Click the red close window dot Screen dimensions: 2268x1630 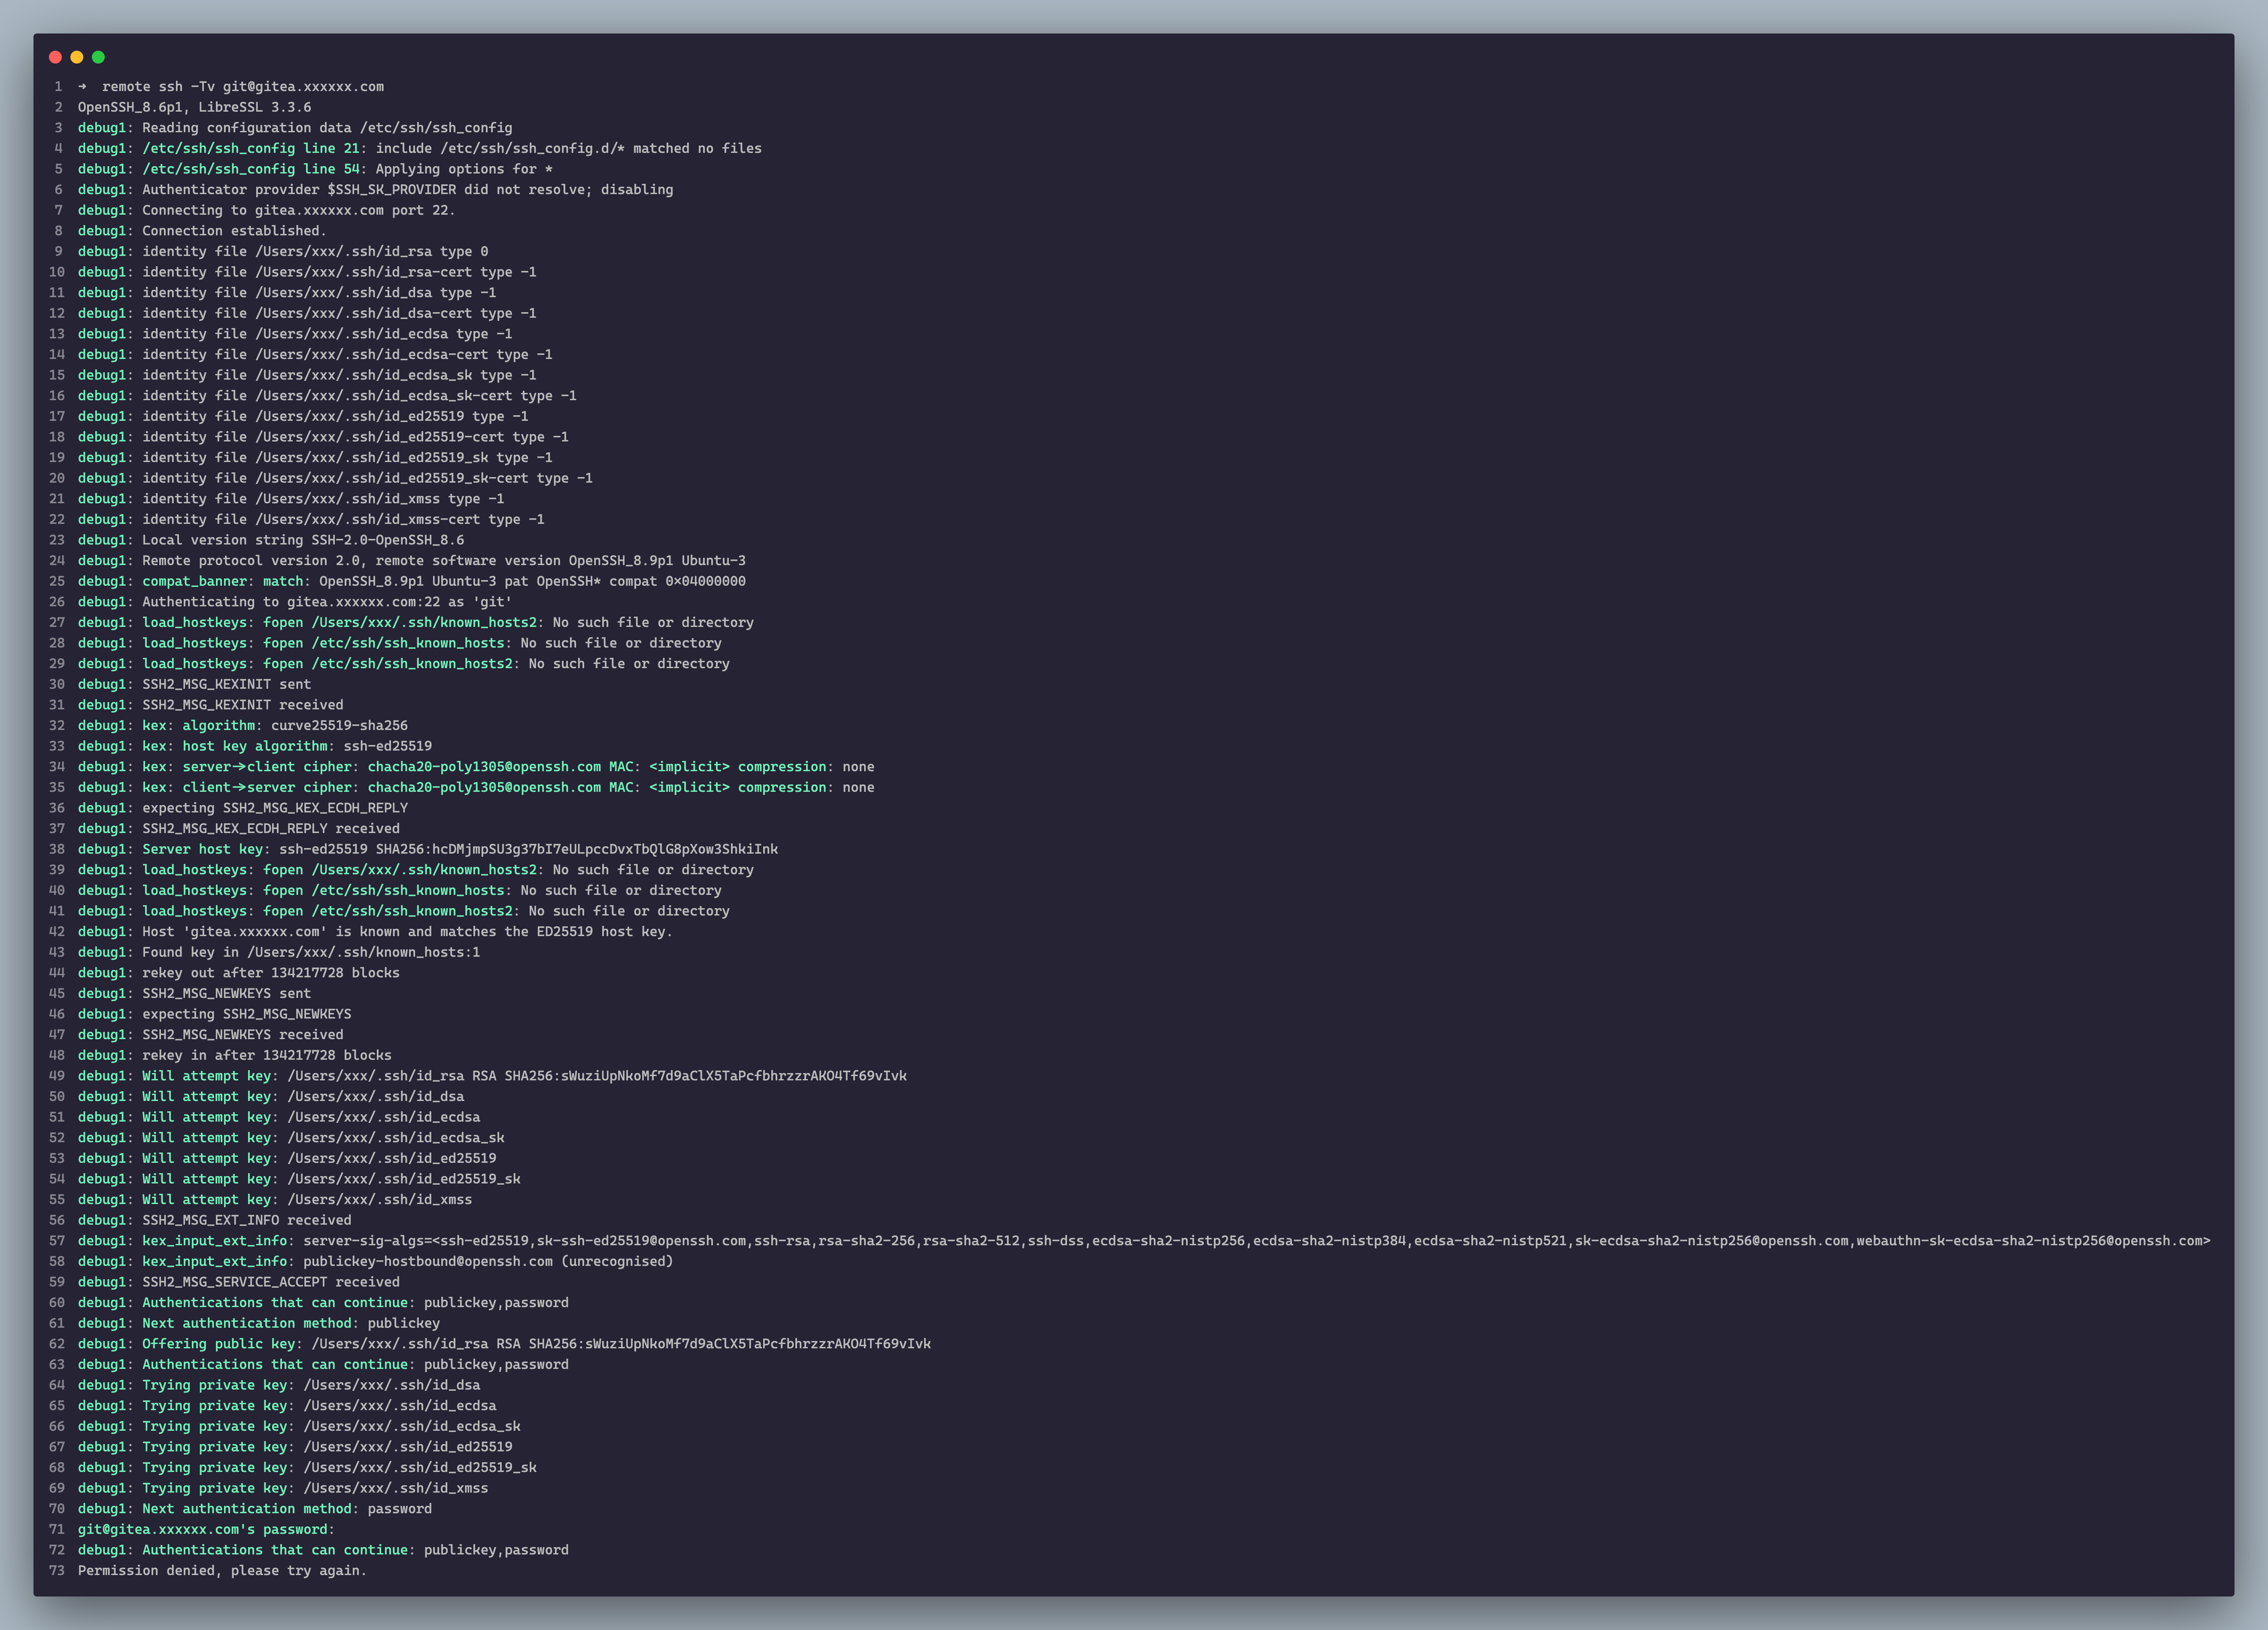click(55, 57)
